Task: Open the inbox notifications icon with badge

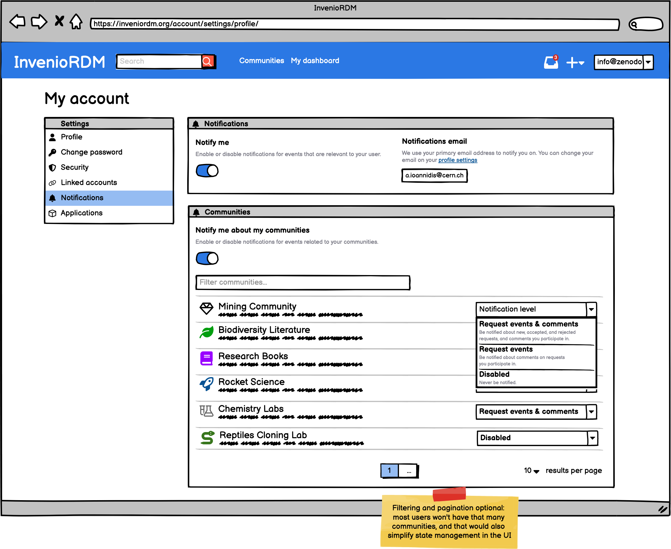Action: pos(551,62)
